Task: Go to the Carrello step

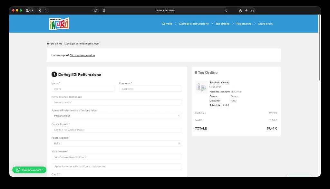Action: (167, 24)
